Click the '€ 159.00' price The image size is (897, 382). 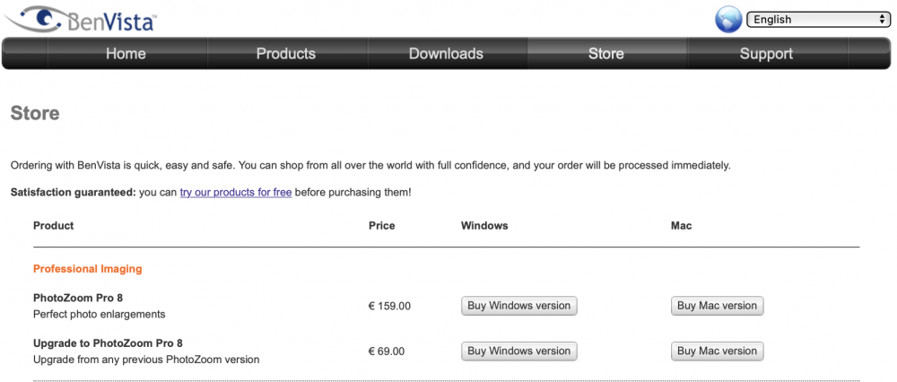coord(389,306)
